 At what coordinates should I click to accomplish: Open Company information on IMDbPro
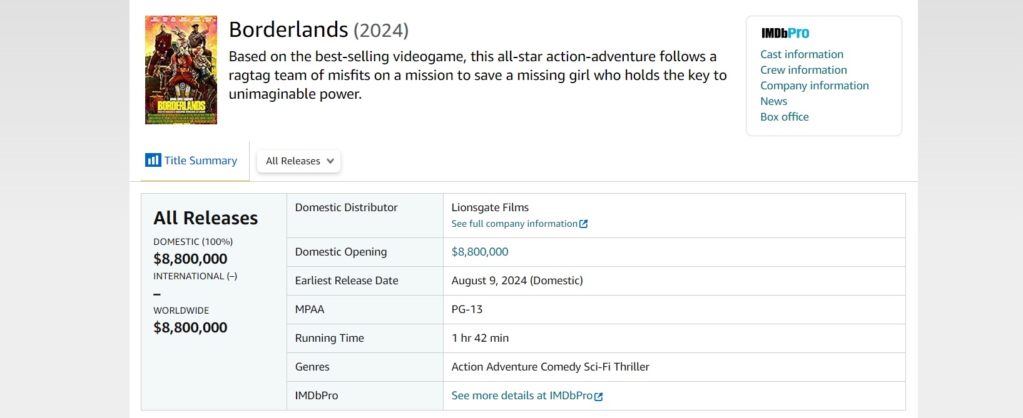(814, 86)
